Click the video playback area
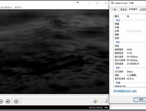Viewport: 146px width, 111px height. pos(54,52)
